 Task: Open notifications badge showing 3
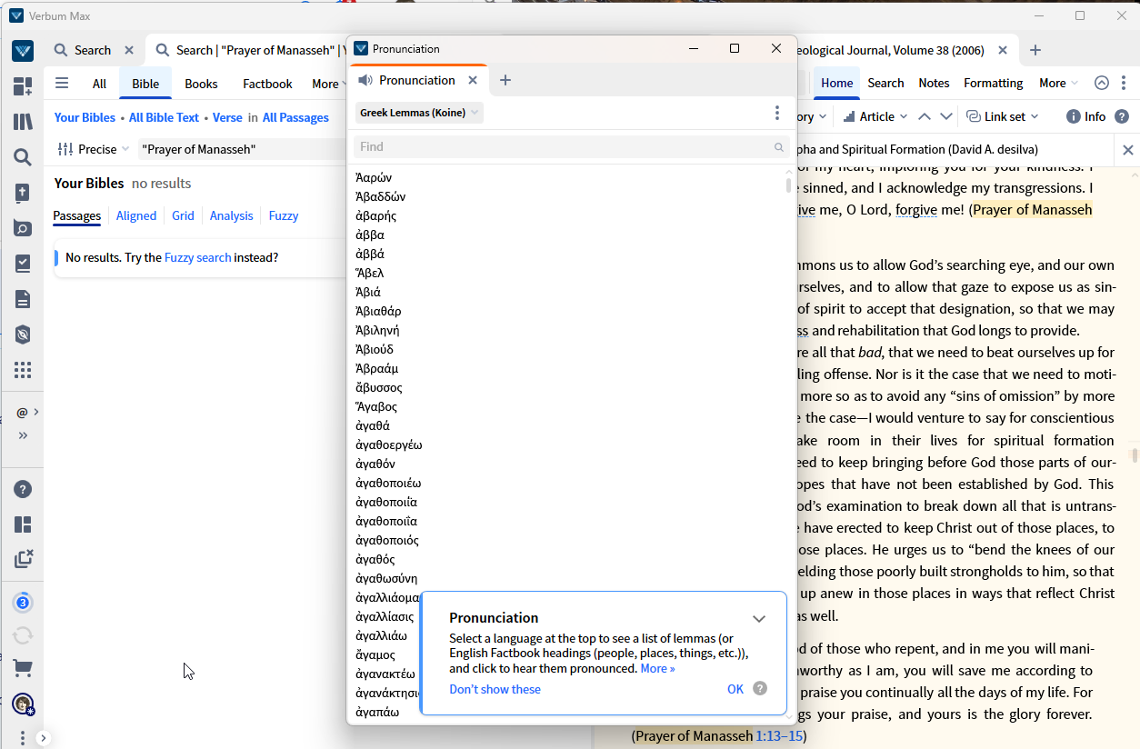(23, 602)
